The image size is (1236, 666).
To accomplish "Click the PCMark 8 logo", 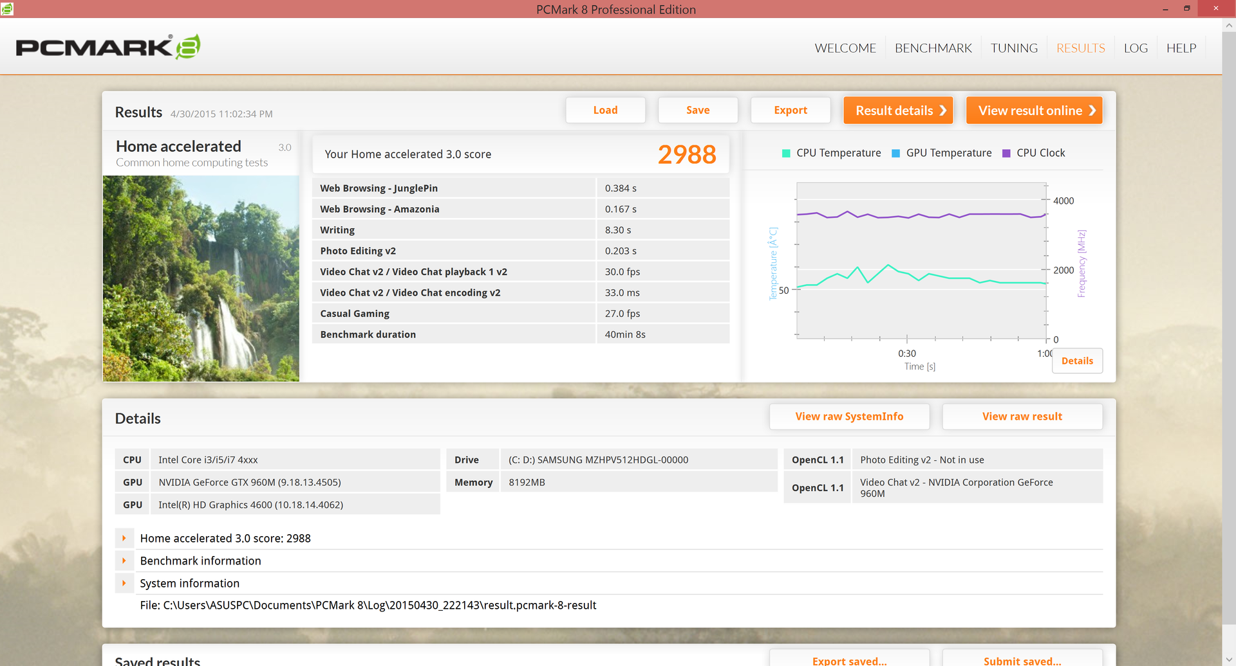I will [x=108, y=47].
